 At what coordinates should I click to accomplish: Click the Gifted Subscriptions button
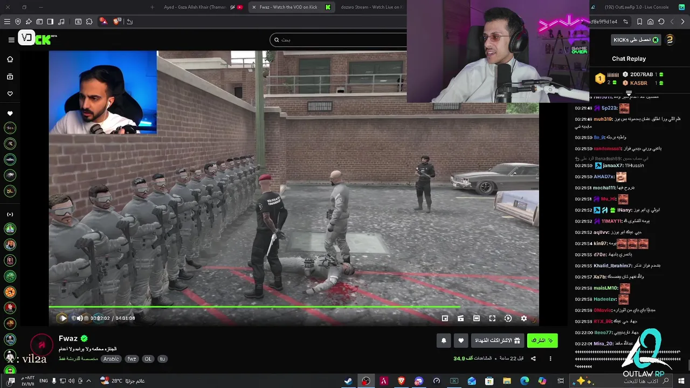pos(498,341)
